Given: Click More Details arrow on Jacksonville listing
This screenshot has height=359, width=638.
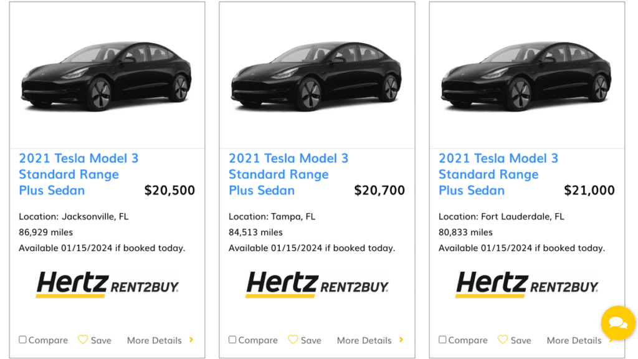Looking at the screenshot, I should tap(191, 340).
